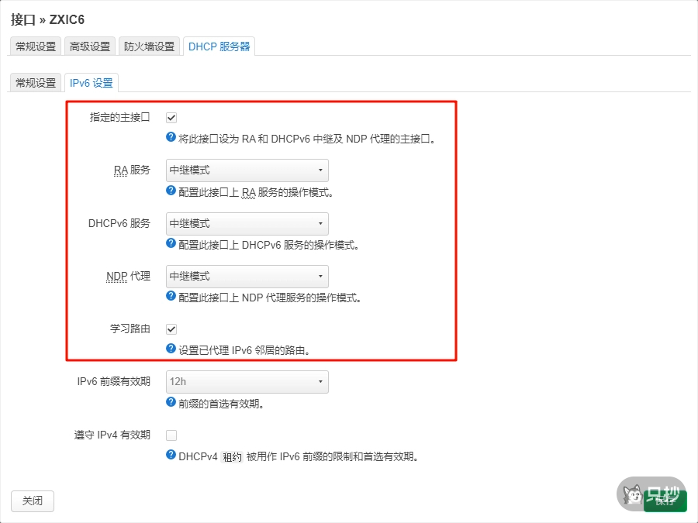
Task: Click the 租约 underlined term for its tooltip
Action: (231, 456)
